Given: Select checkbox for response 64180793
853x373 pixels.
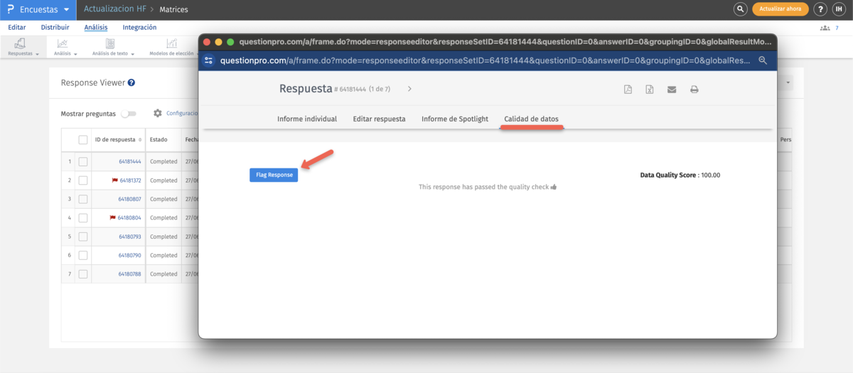Looking at the screenshot, I should point(83,237).
